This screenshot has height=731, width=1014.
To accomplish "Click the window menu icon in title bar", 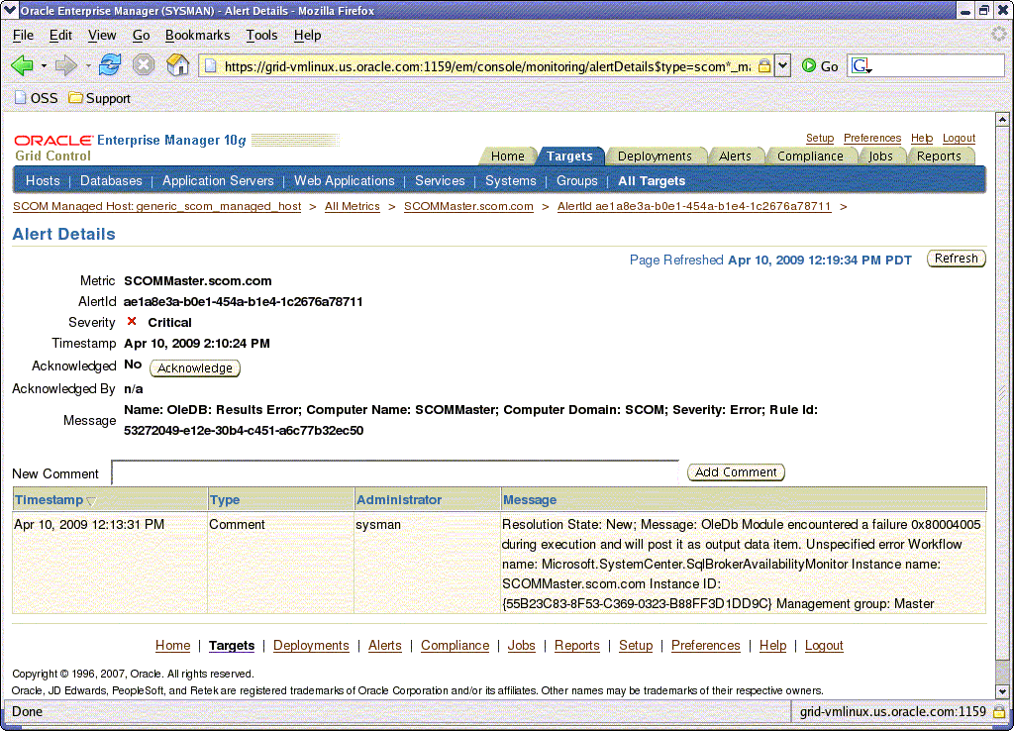I will pos(10,10).
